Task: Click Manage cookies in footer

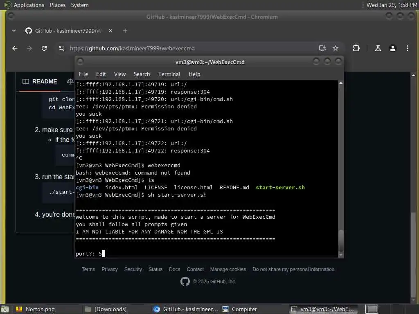Action: (228, 269)
